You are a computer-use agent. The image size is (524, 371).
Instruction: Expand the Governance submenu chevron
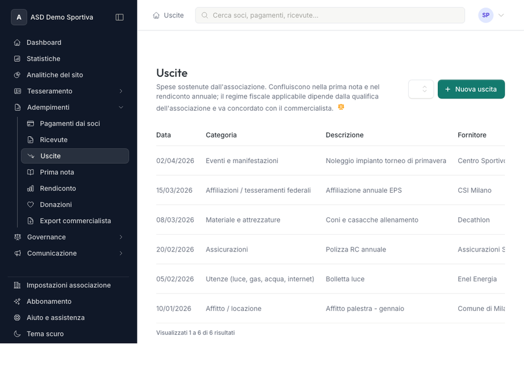click(121, 237)
